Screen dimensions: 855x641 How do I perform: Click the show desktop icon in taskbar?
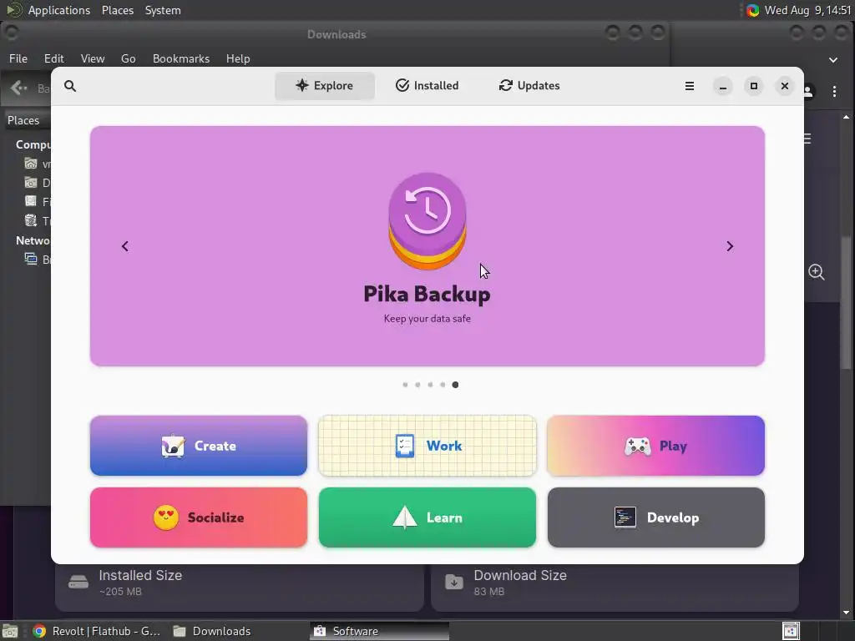(10, 631)
